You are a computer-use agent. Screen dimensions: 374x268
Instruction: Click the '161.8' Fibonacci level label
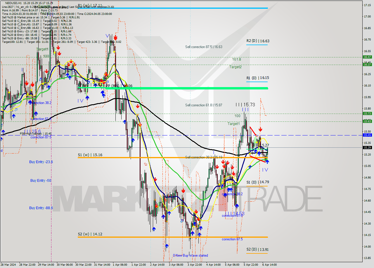click(x=237, y=59)
